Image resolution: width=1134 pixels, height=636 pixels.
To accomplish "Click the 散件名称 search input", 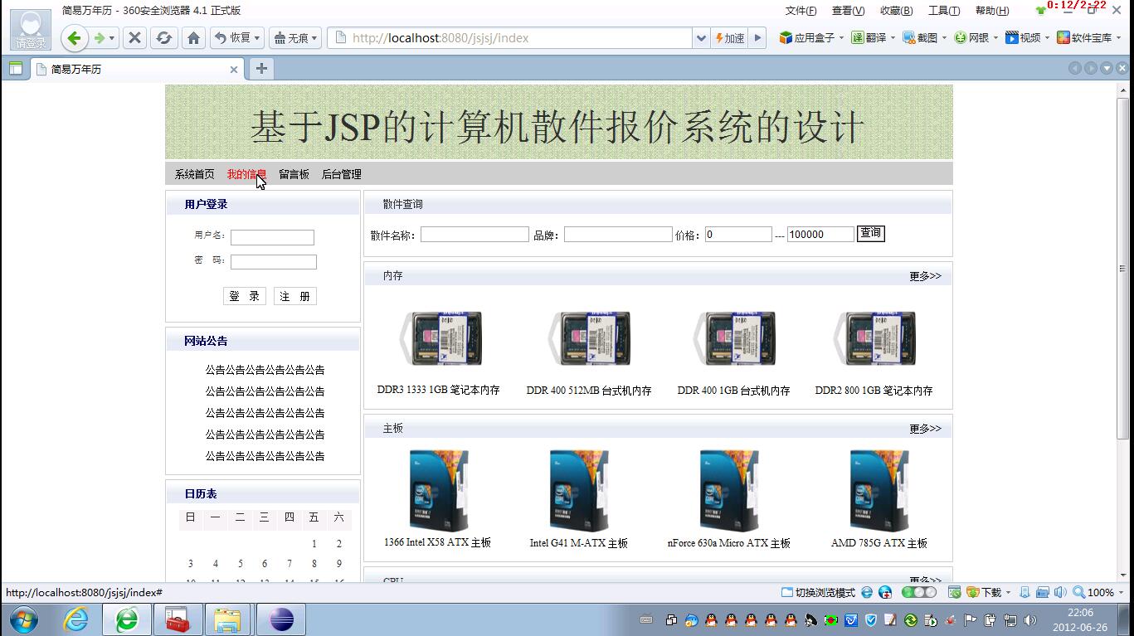I will point(475,235).
